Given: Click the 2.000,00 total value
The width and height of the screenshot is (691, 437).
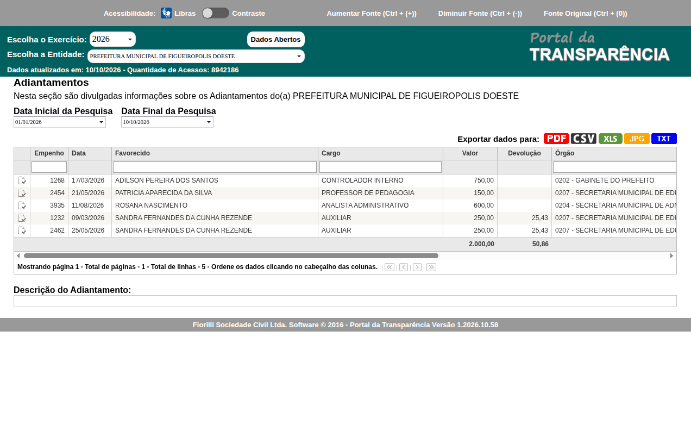Looking at the screenshot, I should [481, 244].
